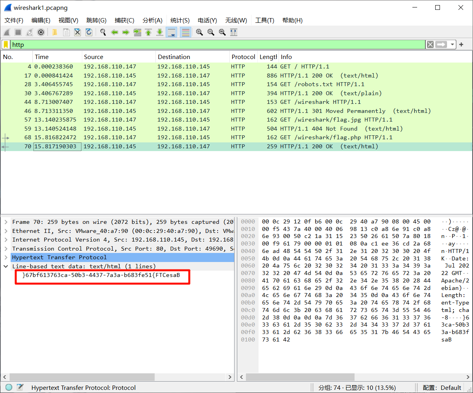Sort packets by the Source column header
This screenshot has width=473, height=393.
point(119,57)
